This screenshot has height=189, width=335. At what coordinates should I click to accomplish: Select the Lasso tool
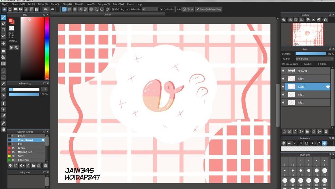[x=3, y=77]
